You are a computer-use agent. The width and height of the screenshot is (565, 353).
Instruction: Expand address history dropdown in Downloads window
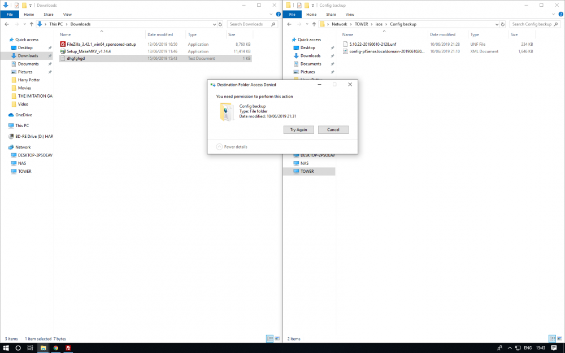[214, 24]
